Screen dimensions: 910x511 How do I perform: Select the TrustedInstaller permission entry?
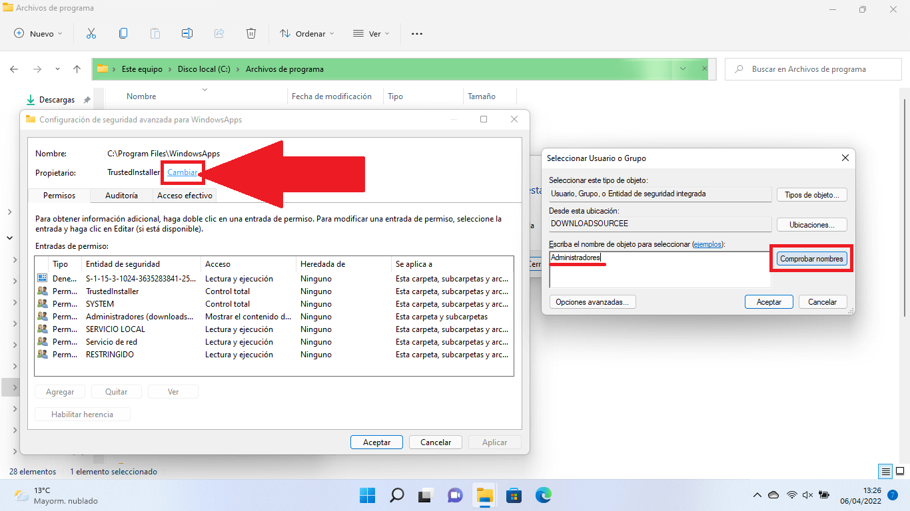point(274,291)
